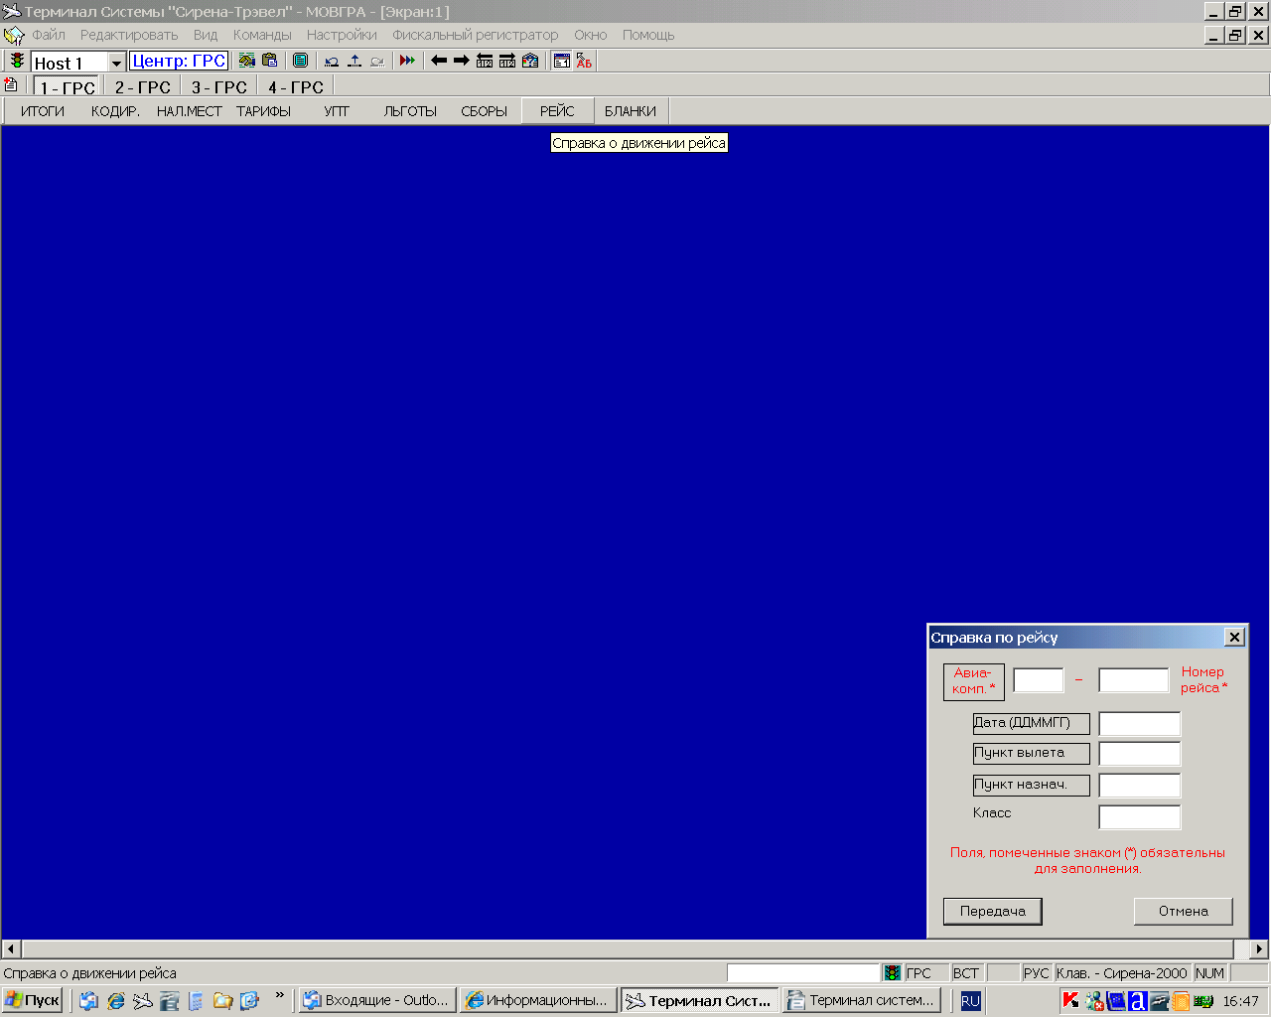Click the ТАРИФЫ command button
The image size is (1271, 1017).
(264, 111)
